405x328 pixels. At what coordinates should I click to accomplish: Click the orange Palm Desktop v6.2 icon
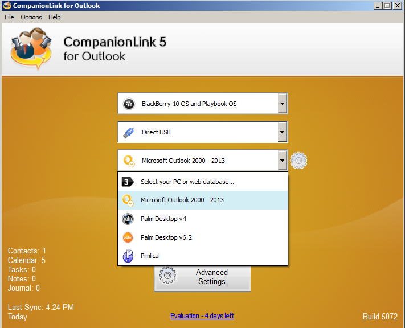(x=128, y=237)
